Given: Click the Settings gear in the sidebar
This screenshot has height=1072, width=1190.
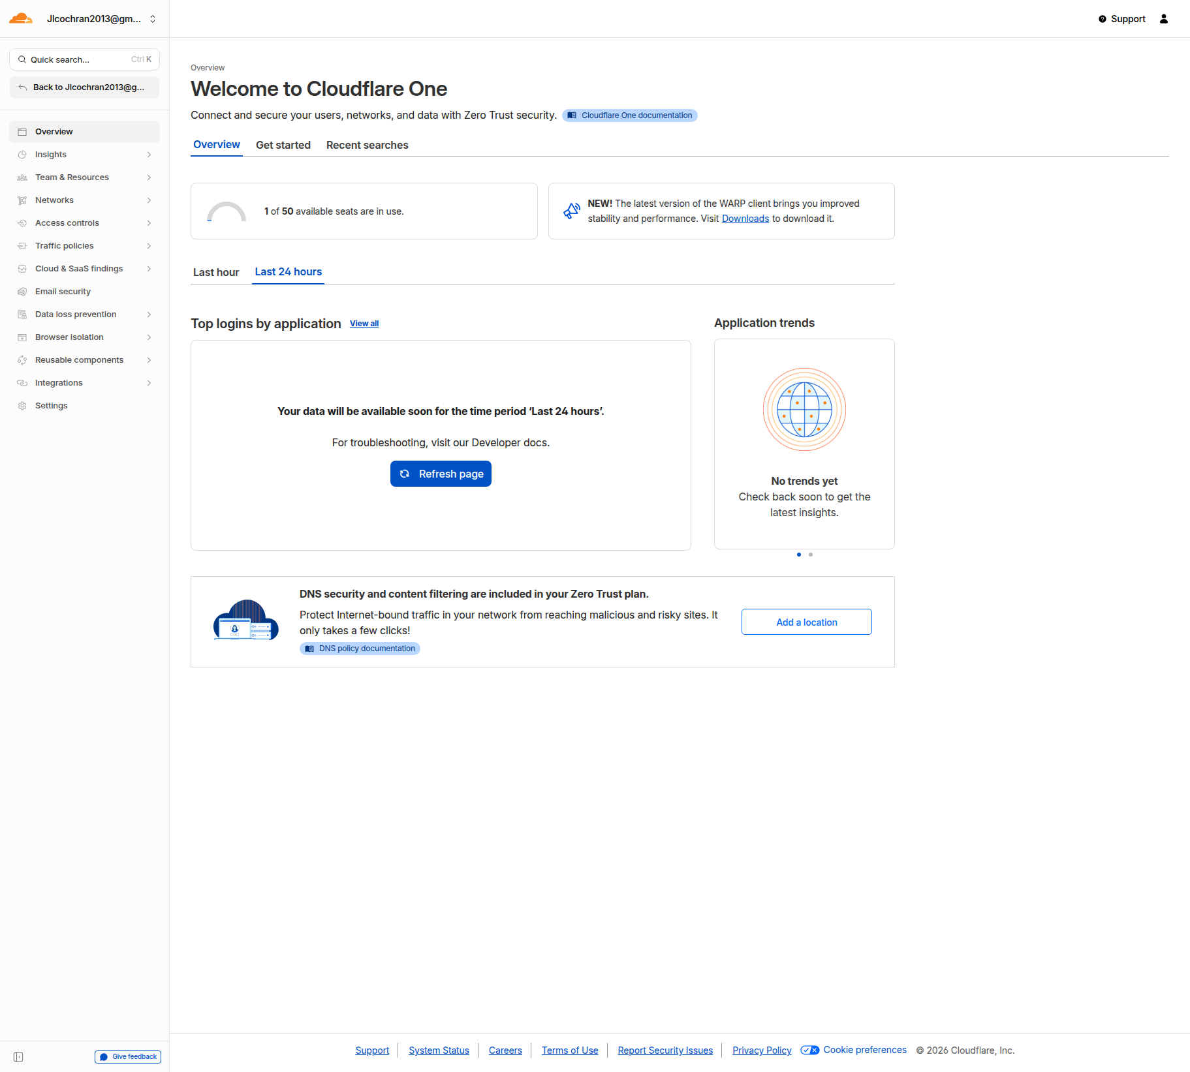Looking at the screenshot, I should 22,405.
